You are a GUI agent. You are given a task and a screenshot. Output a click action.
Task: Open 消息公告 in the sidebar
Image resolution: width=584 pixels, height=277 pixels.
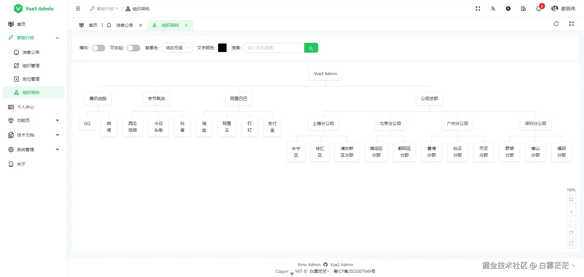tap(33, 52)
